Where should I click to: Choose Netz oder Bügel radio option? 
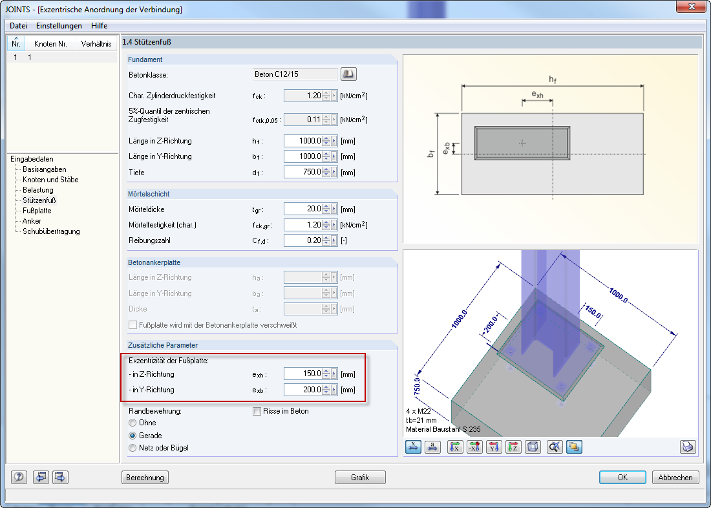[133, 448]
